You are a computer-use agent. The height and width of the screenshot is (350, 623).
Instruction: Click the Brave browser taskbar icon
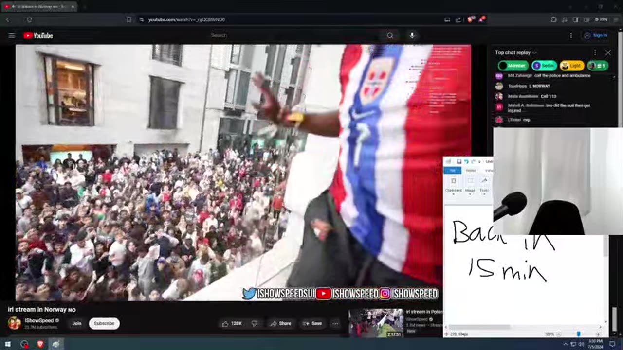(x=40, y=344)
